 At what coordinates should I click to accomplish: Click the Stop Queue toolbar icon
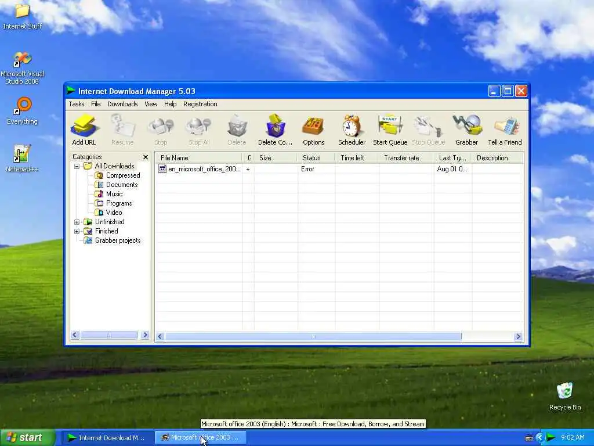click(x=429, y=130)
